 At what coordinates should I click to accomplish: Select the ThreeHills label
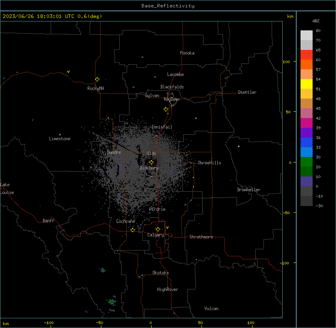pyautogui.click(x=209, y=163)
